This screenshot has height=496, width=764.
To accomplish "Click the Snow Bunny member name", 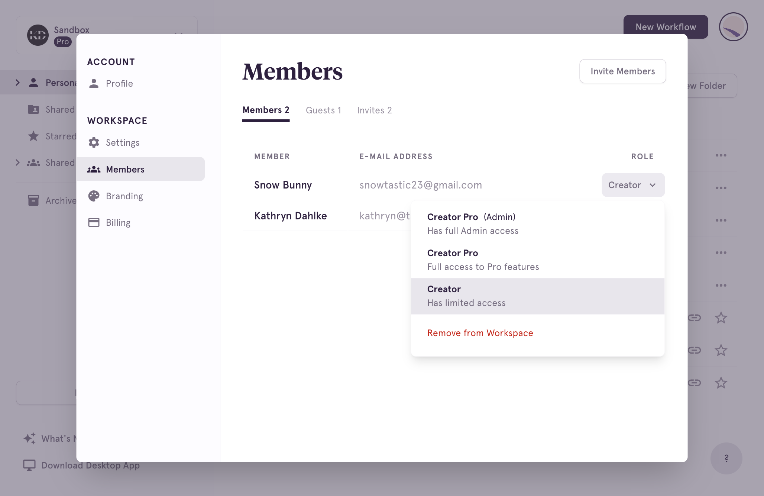I will 283,185.
